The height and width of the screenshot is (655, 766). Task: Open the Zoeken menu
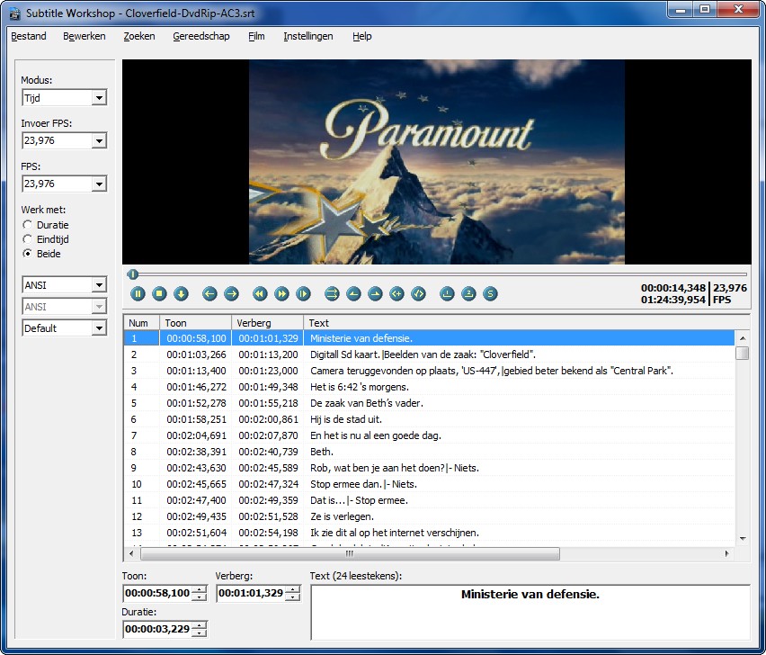coord(139,36)
